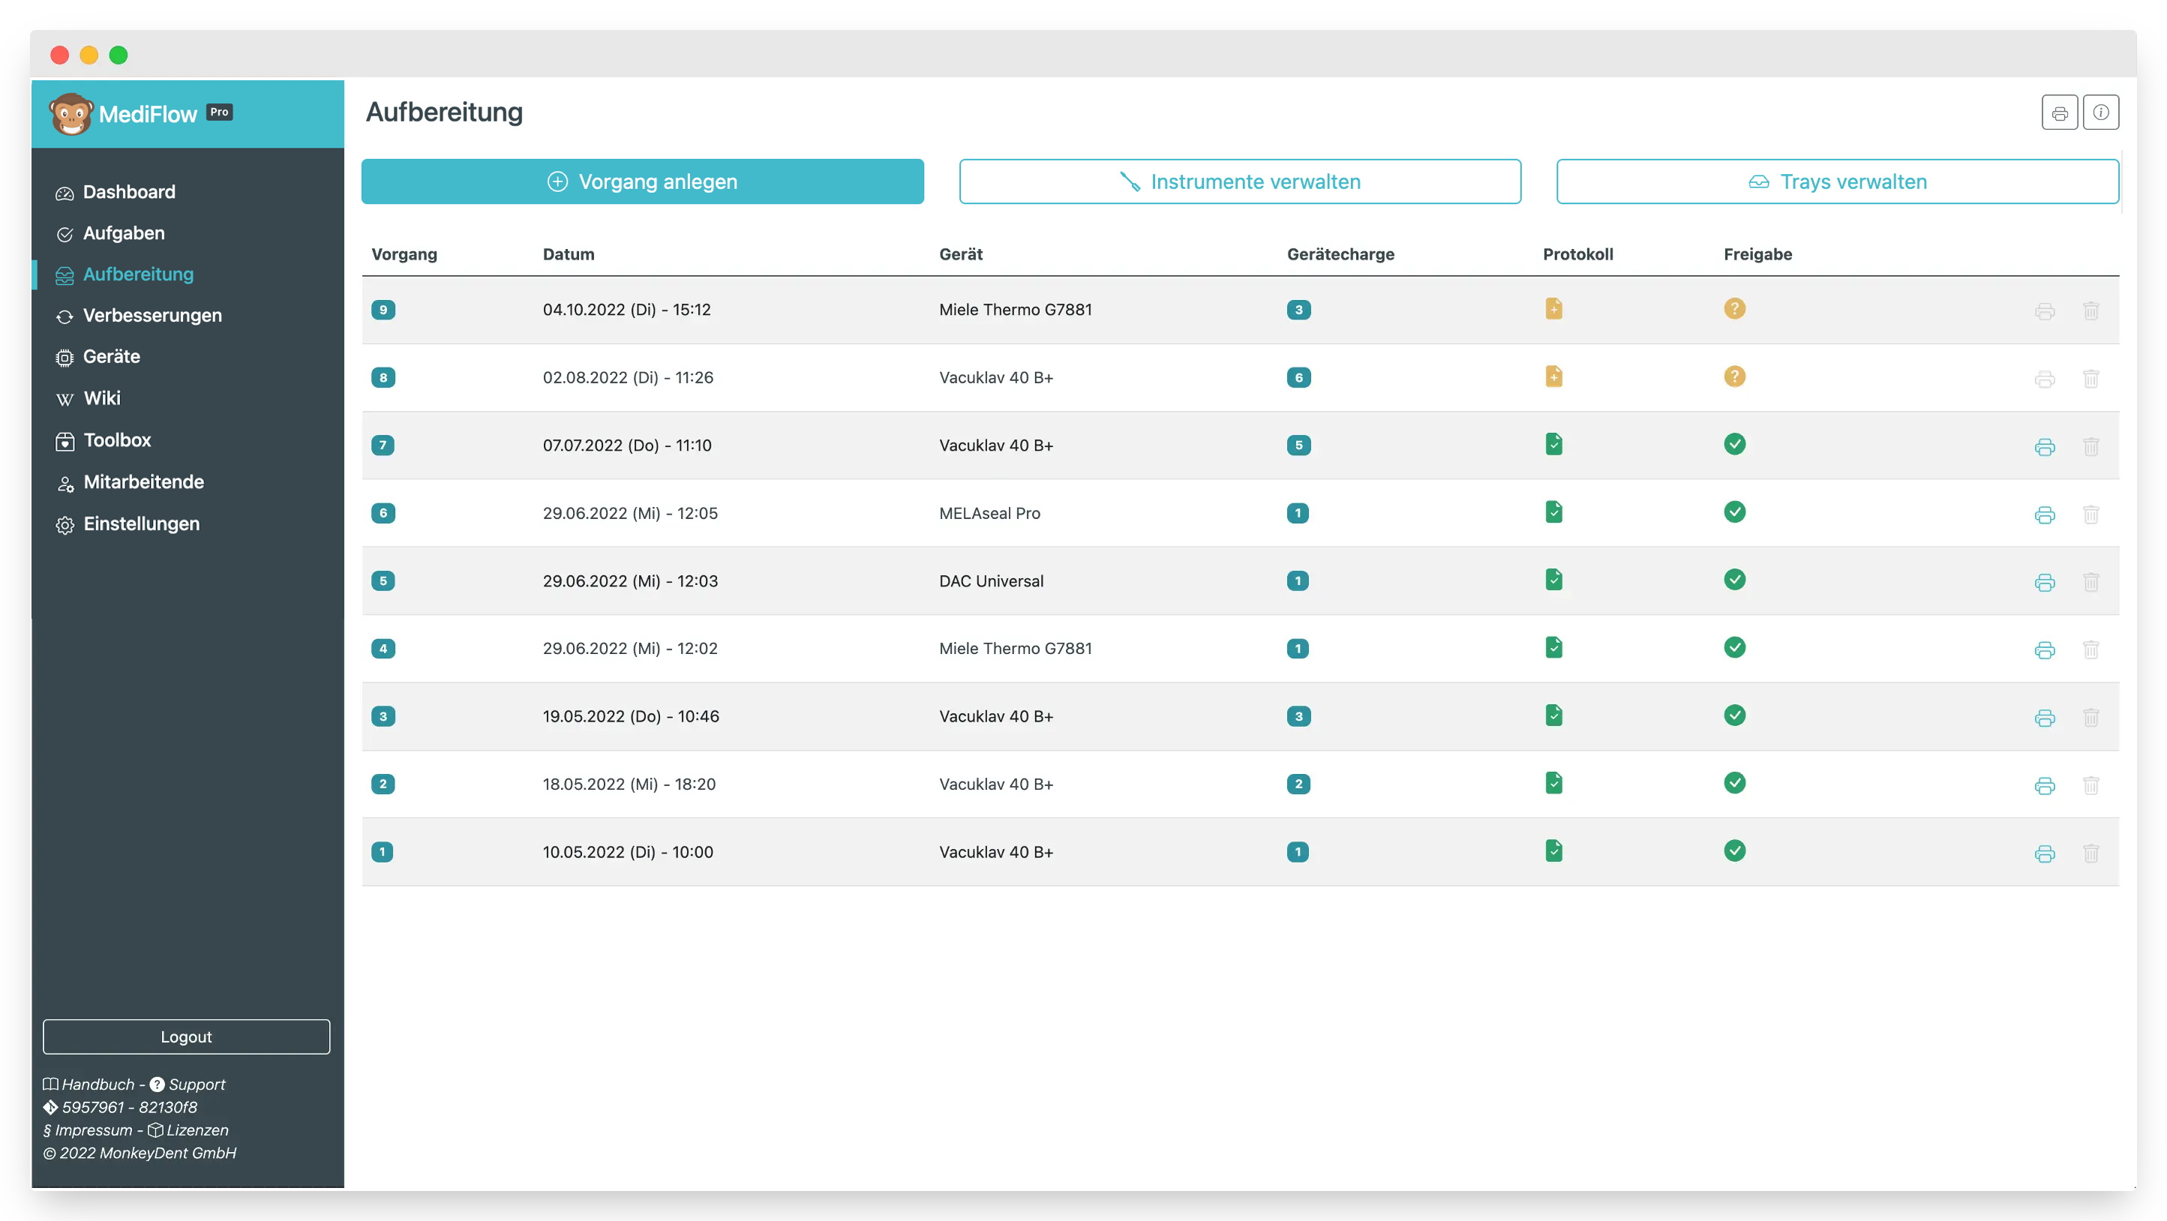Open the protocol icon for MELAseal Pro row
Image resolution: width=2167 pixels, height=1221 pixels.
click(1553, 512)
